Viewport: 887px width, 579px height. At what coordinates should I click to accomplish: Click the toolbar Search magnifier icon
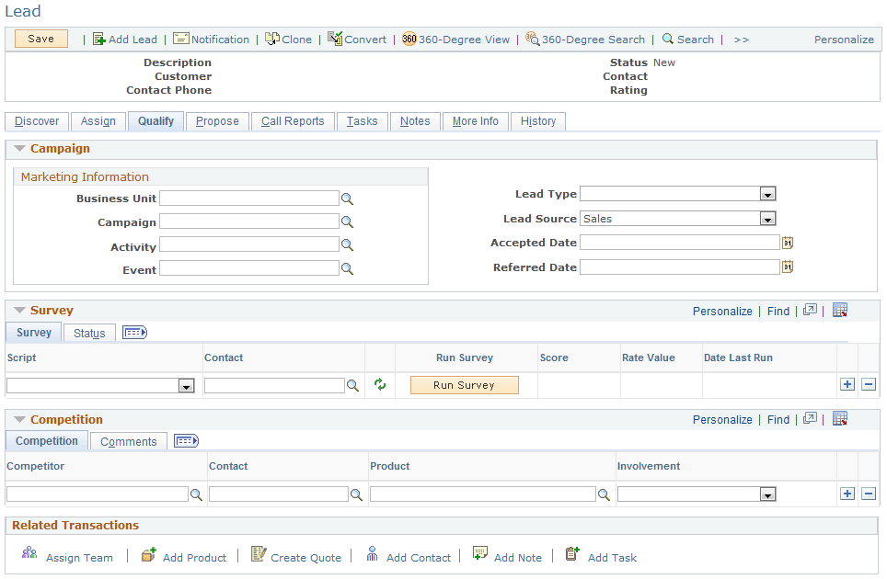click(x=667, y=39)
